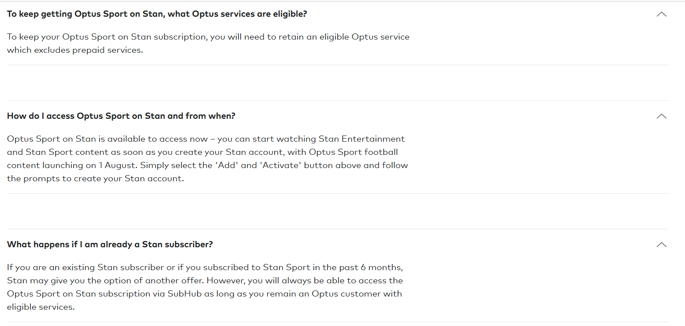685x326 pixels.
Task: Click the 'Optus Sport football' text
Action: (354, 152)
